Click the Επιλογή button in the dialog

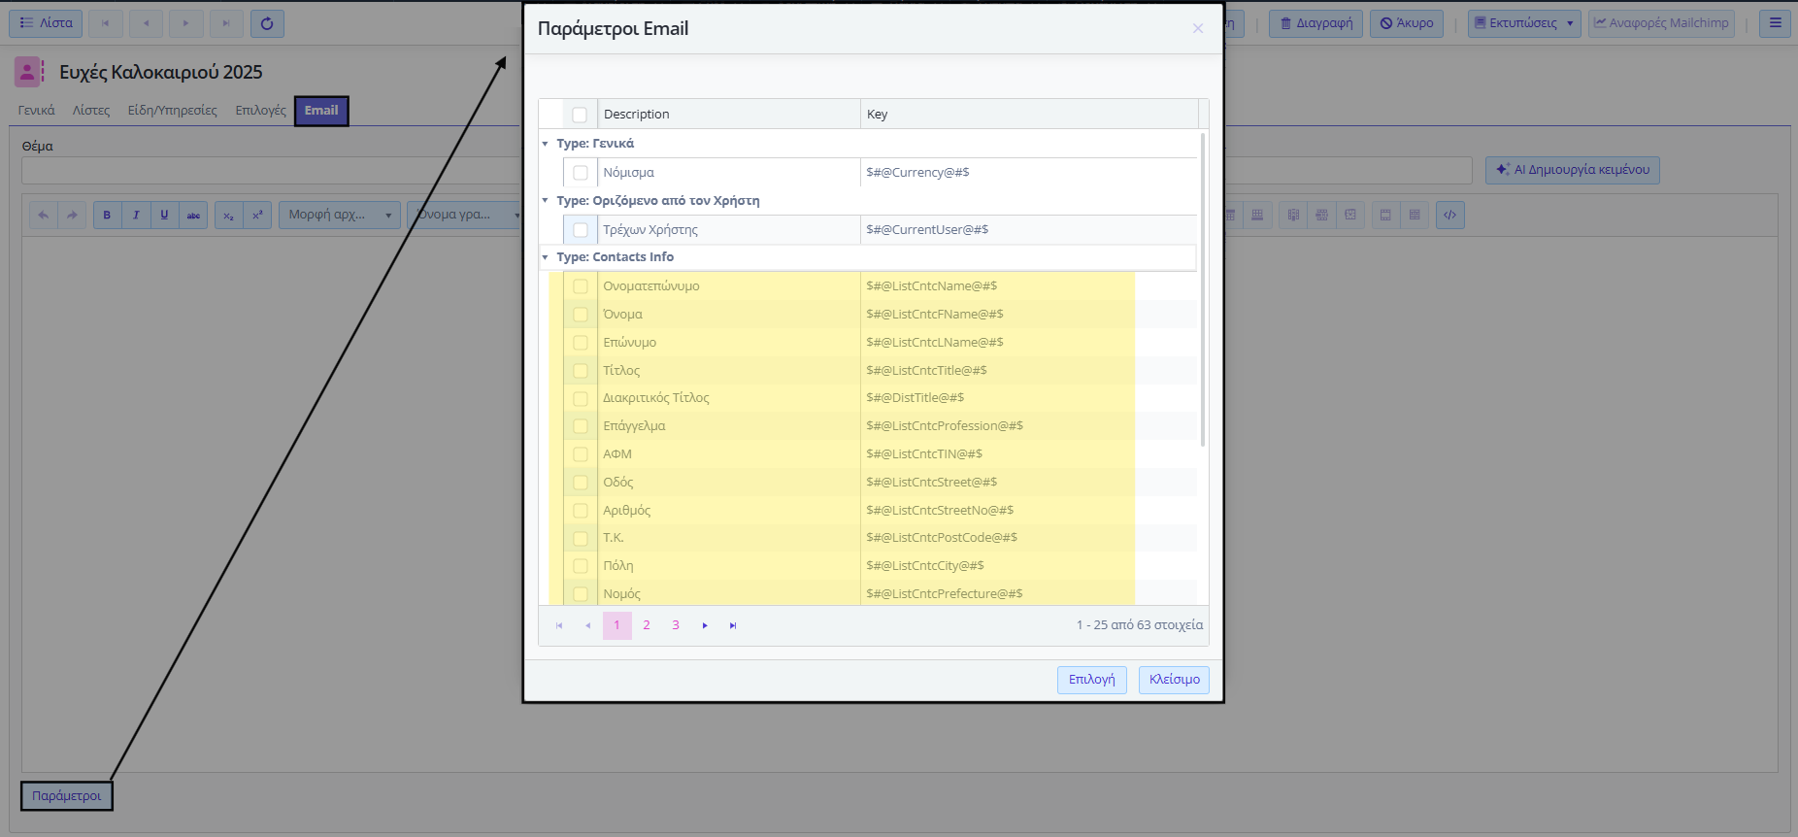[x=1091, y=680]
